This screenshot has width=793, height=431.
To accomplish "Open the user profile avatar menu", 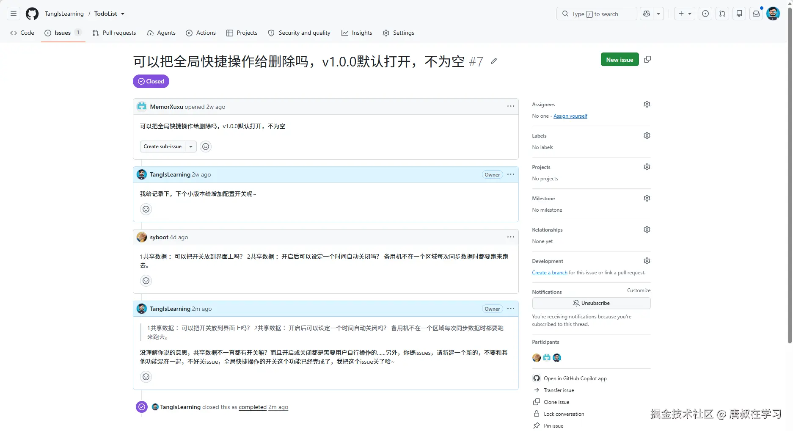I will point(773,14).
